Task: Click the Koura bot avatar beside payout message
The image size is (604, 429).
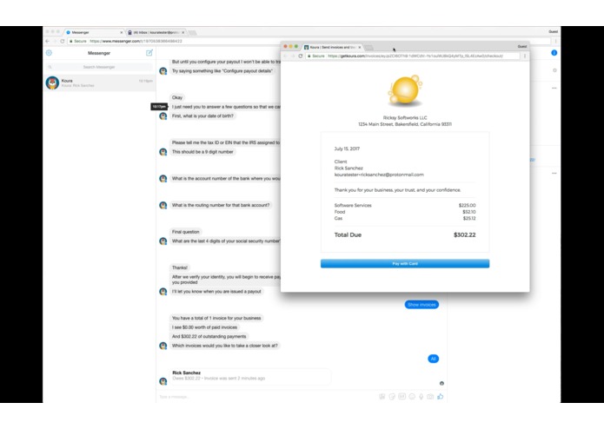Action: click(163, 292)
